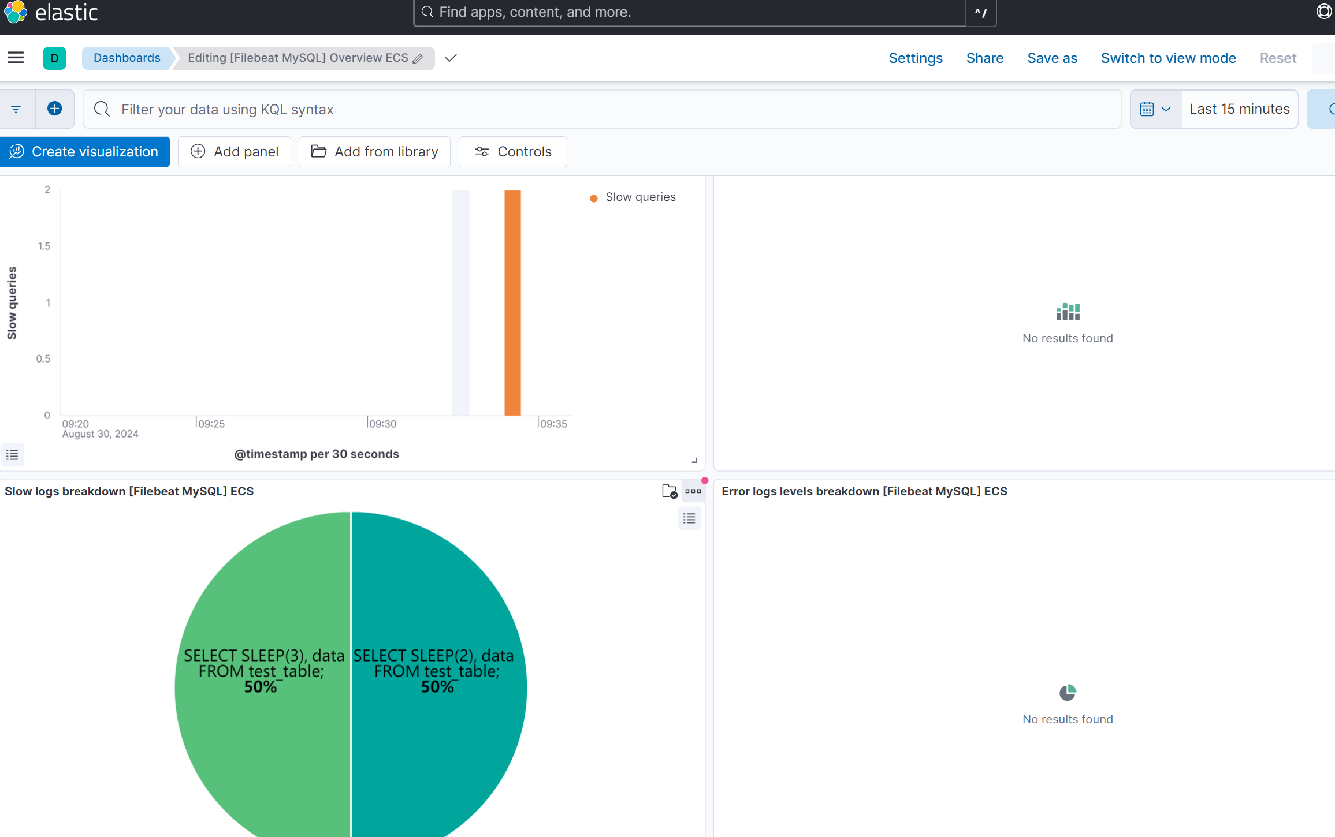1335x837 pixels.
Task: Click Slow logs breakdown panel title
Action: [x=129, y=491]
